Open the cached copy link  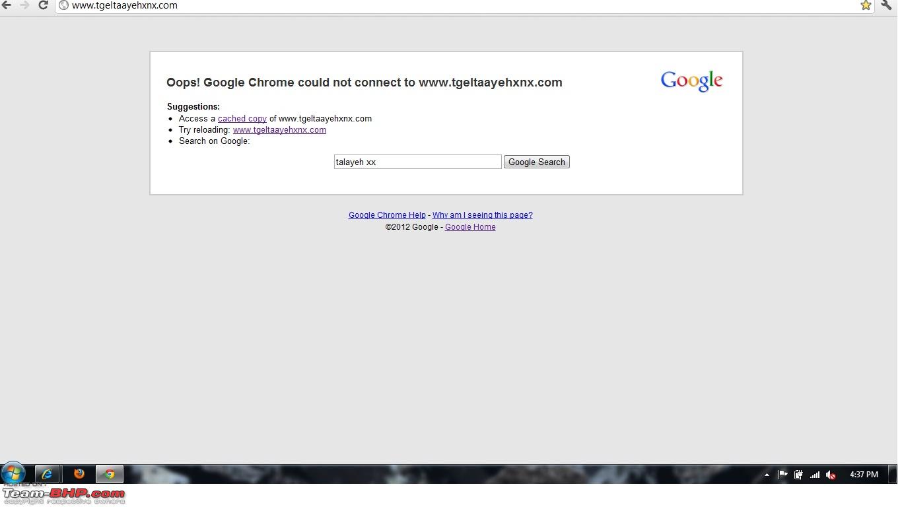pyautogui.click(x=242, y=119)
